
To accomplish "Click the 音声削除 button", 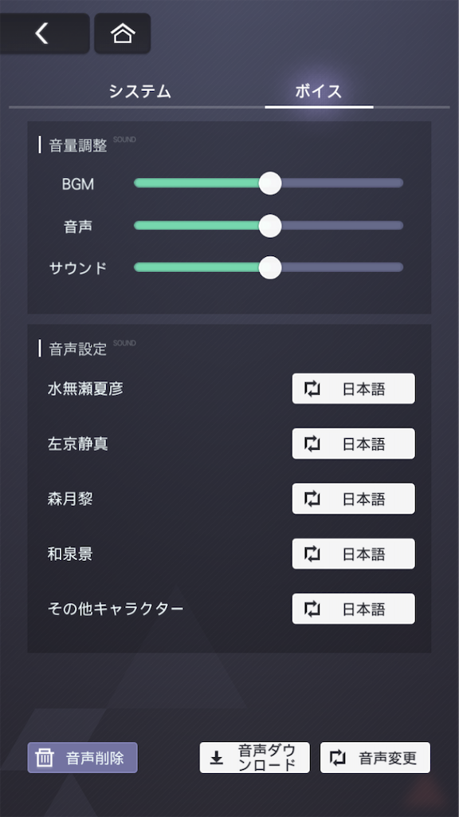I will tap(82, 758).
